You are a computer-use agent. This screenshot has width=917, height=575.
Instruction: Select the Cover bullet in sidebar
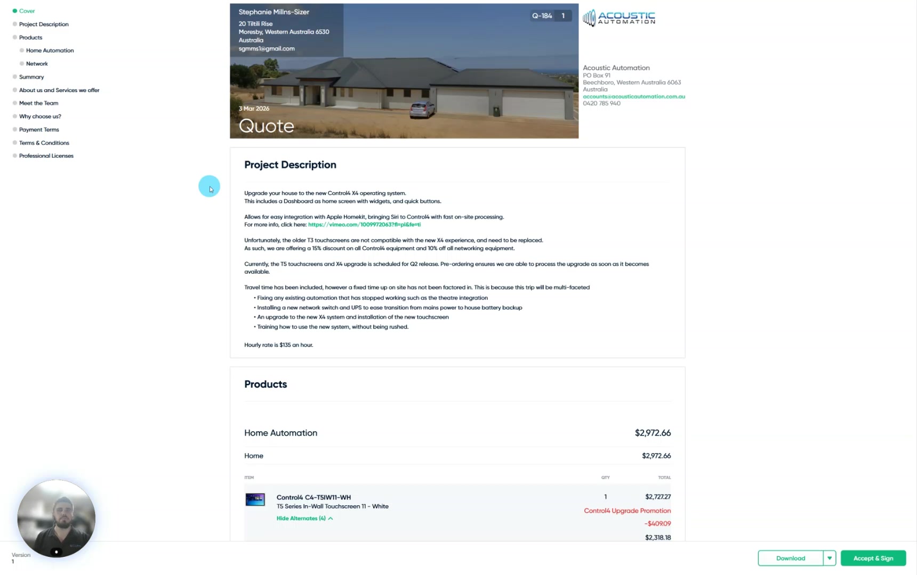15,11
